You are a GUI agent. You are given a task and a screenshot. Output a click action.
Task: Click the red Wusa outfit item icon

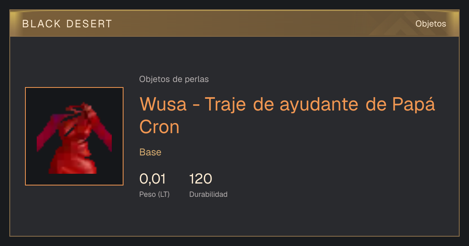click(x=74, y=136)
